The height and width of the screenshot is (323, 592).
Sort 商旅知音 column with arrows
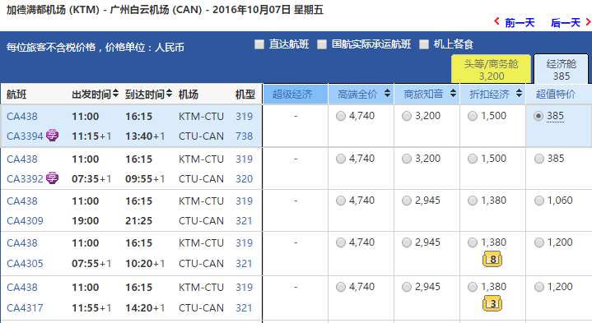coord(453,94)
